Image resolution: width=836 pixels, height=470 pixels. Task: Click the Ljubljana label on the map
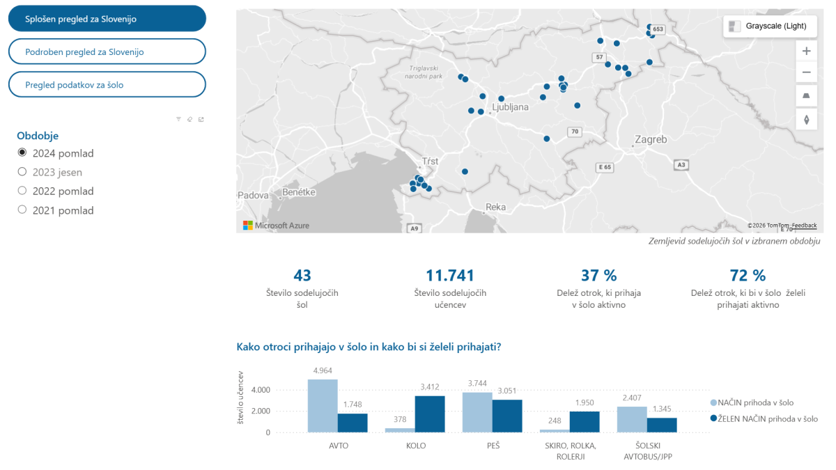coord(511,107)
